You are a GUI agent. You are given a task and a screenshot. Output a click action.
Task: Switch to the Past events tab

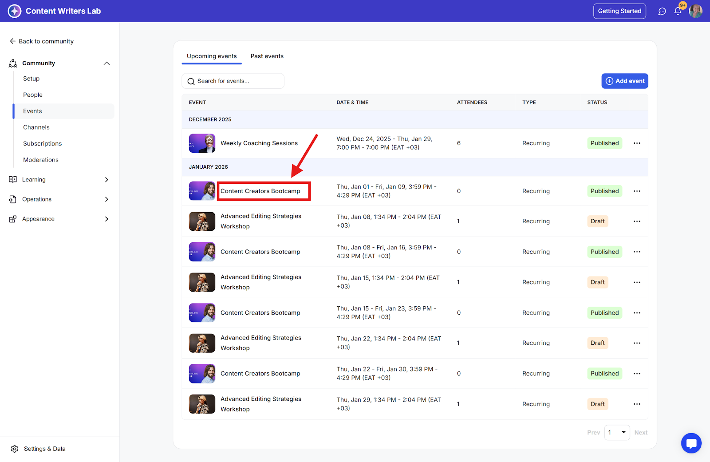[267, 56]
